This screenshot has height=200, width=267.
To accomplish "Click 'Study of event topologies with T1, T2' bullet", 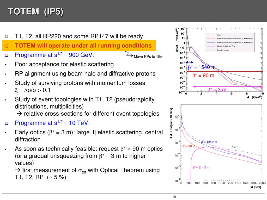I will point(85,103).
